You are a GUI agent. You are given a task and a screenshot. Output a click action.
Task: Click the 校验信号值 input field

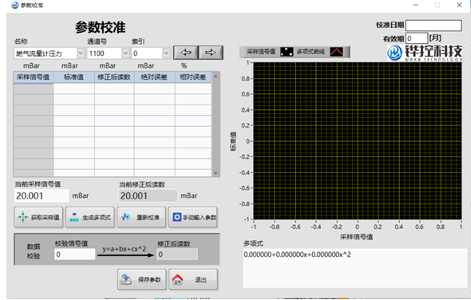click(75, 255)
